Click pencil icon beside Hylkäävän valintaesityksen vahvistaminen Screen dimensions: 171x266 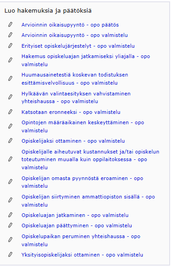[10, 97]
